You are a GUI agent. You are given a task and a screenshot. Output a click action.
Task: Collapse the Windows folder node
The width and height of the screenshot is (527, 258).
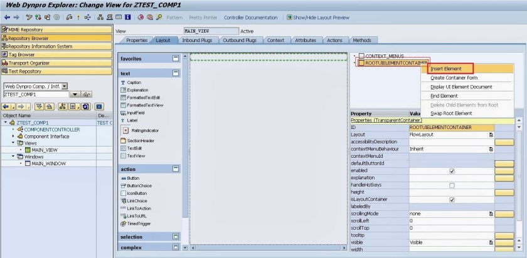[13, 157]
